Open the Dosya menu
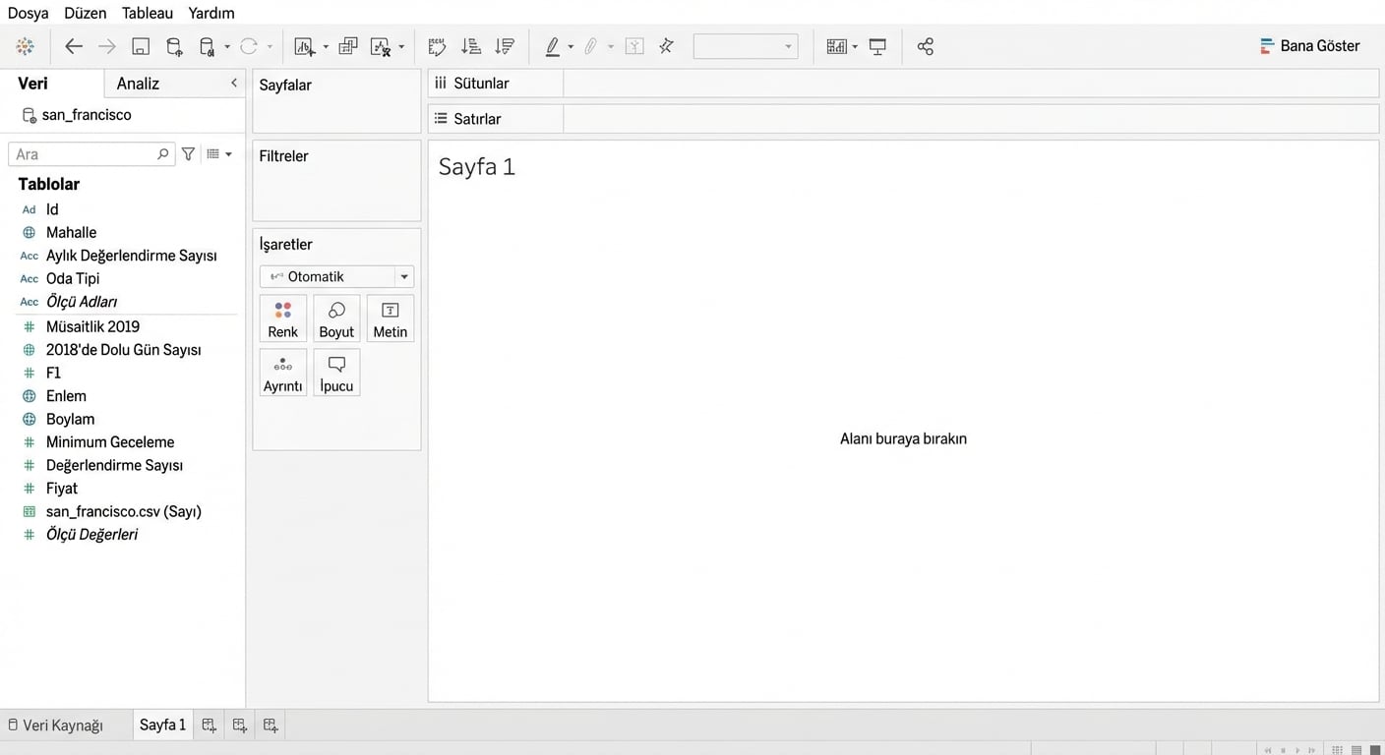The height and width of the screenshot is (755, 1385). point(28,13)
